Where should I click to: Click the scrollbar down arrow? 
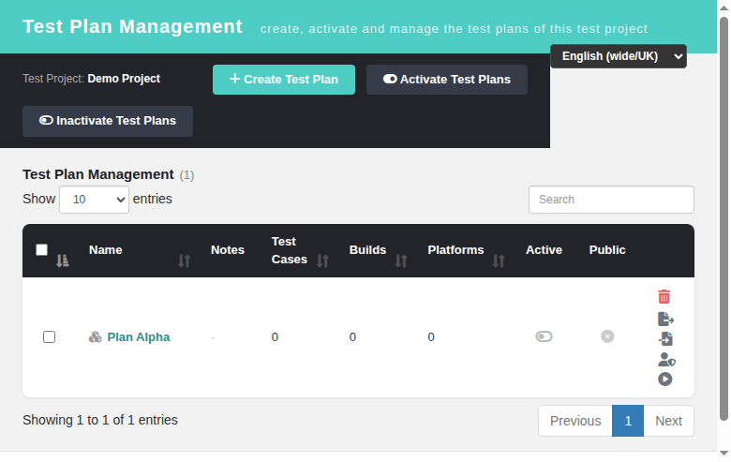tap(724, 454)
